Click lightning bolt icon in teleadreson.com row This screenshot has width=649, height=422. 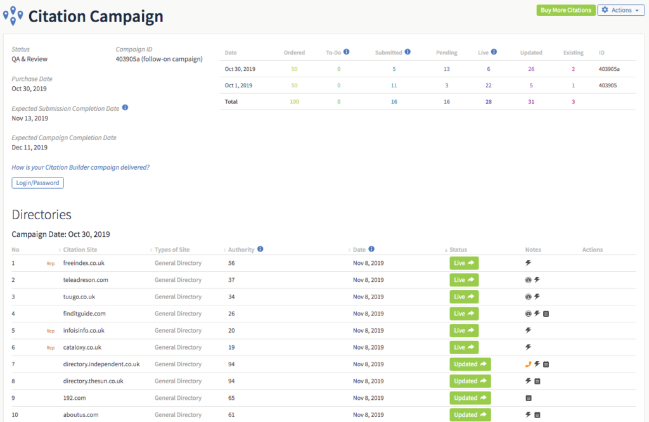pyautogui.click(x=537, y=279)
